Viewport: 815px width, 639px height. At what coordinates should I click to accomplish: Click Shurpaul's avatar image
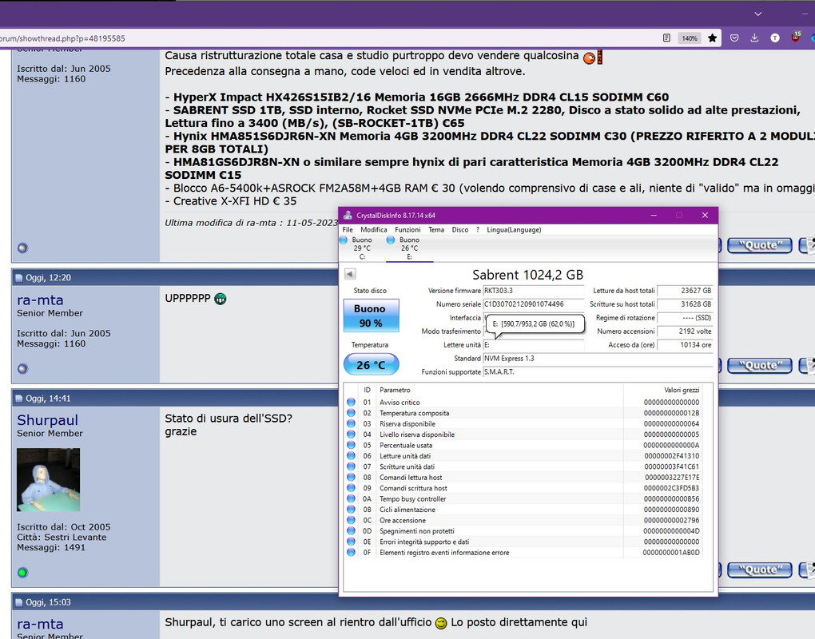[x=48, y=479]
